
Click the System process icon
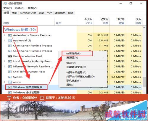[10, 77]
